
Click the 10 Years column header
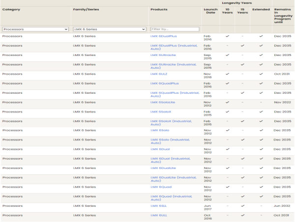tap(227, 11)
